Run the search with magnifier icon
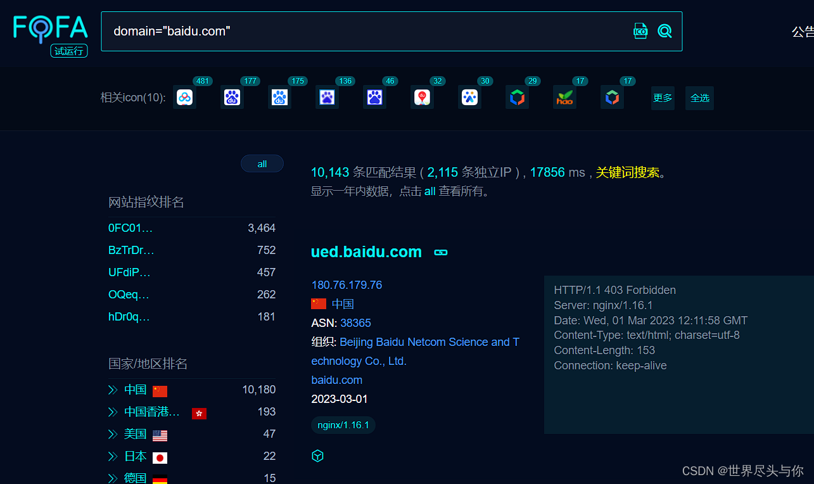814x484 pixels. click(665, 30)
